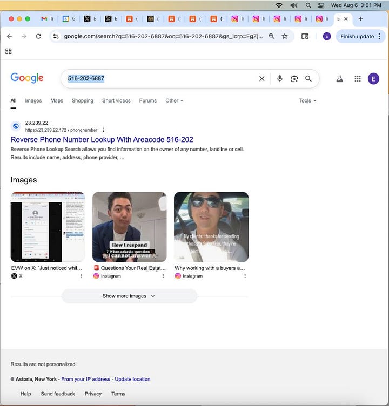Screen dimensions: 389x406
Task: Click 'Why working with a buyers a...' caption
Action: (x=210, y=268)
